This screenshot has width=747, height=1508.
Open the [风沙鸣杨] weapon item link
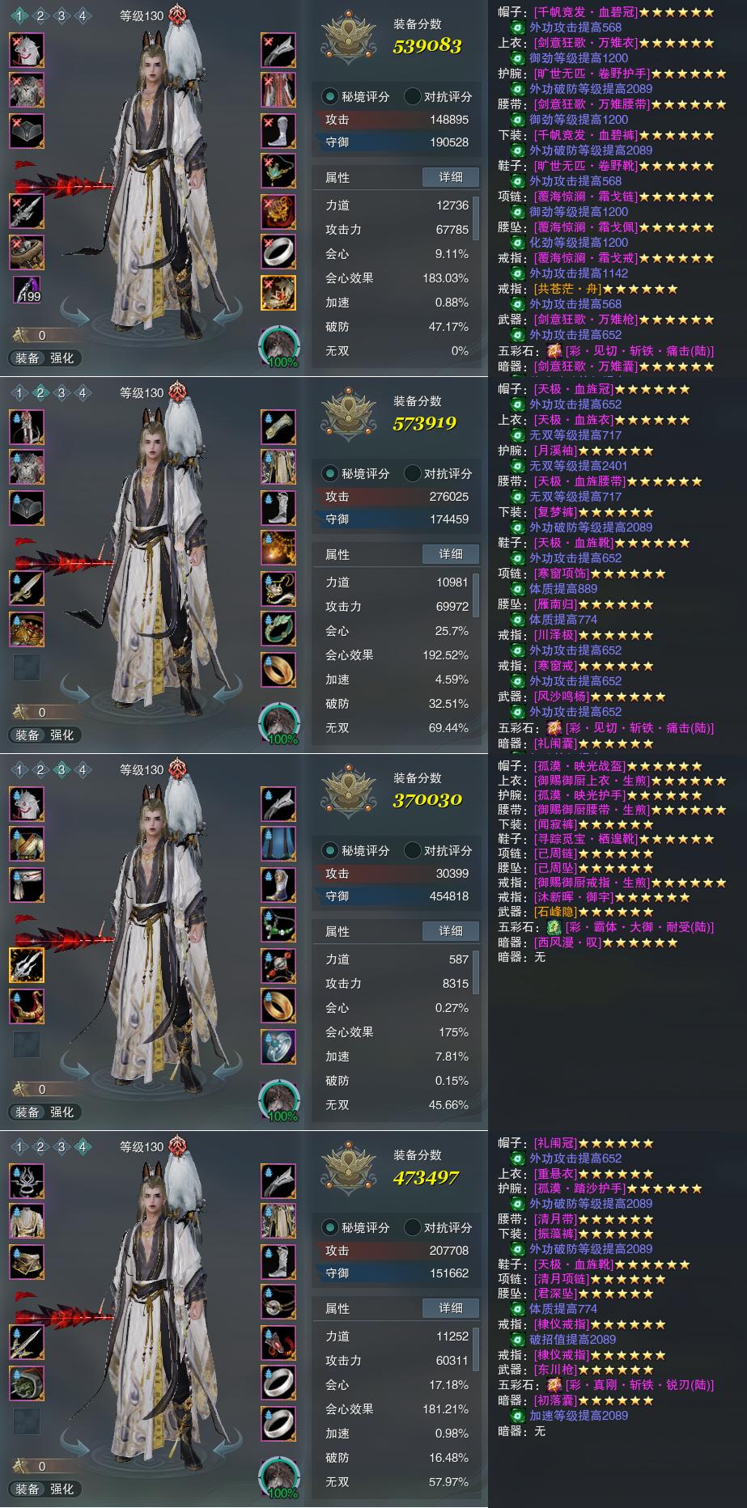pos(561,697)
